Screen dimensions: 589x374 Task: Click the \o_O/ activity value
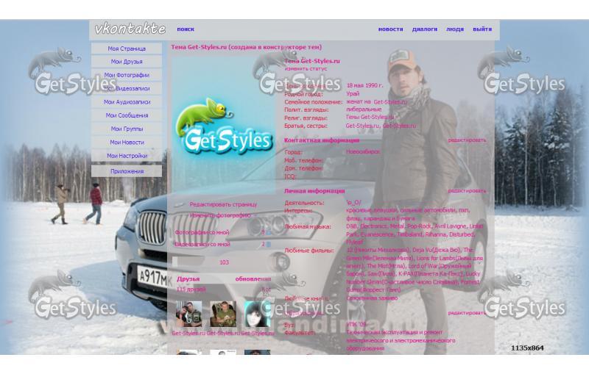click(353, 202)
